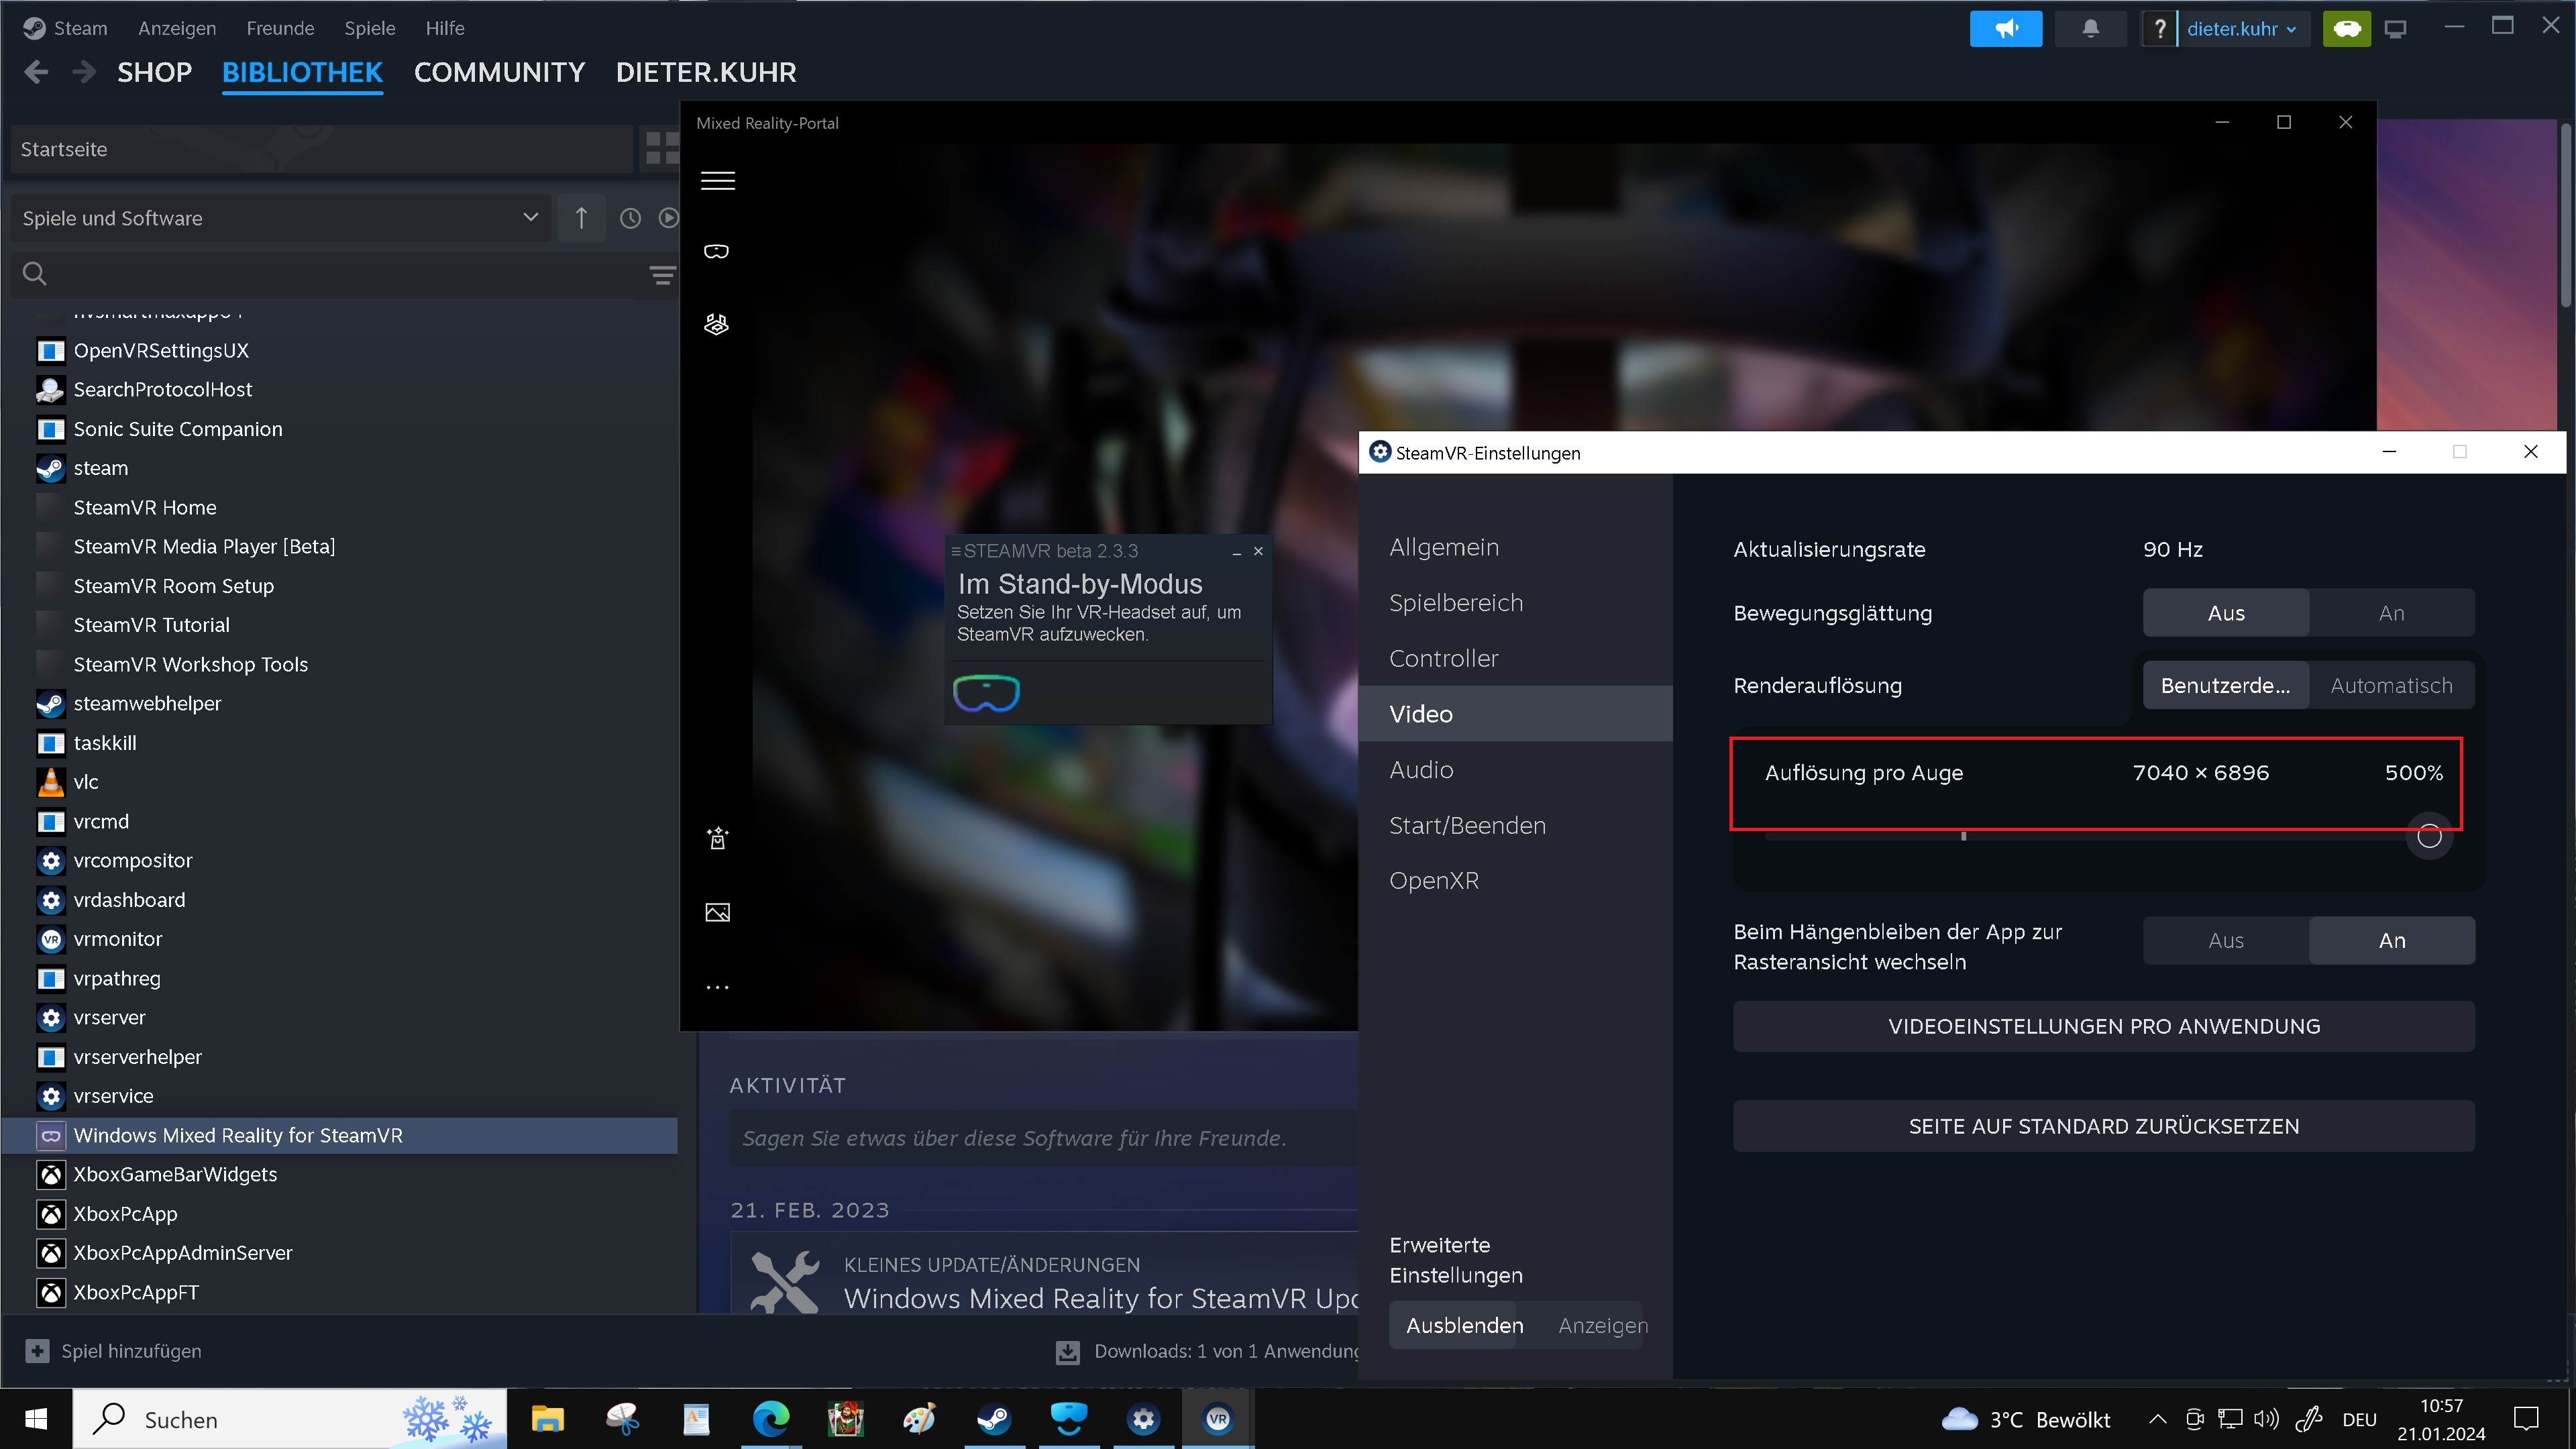Open the Windows notification center icon
Viewport: 2576px width, 1449px height.
[2526, 1419]
